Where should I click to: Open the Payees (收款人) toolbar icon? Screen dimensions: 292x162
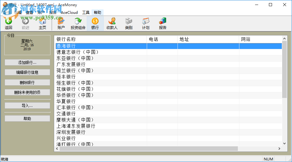(x=112, y=23)
